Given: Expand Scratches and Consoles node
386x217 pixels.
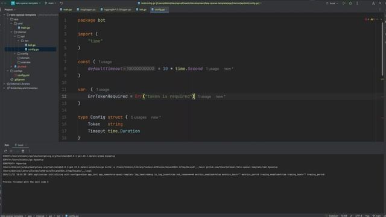Looking at the screenshot, I should click(4, 88).
